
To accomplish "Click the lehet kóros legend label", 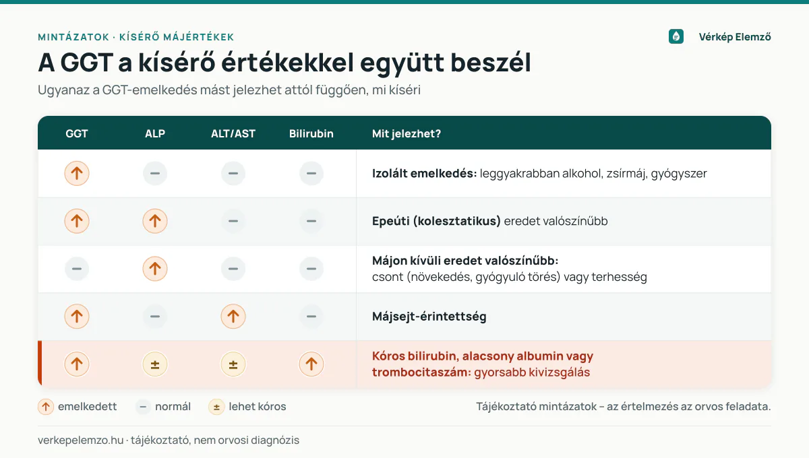I will (258, 407).
